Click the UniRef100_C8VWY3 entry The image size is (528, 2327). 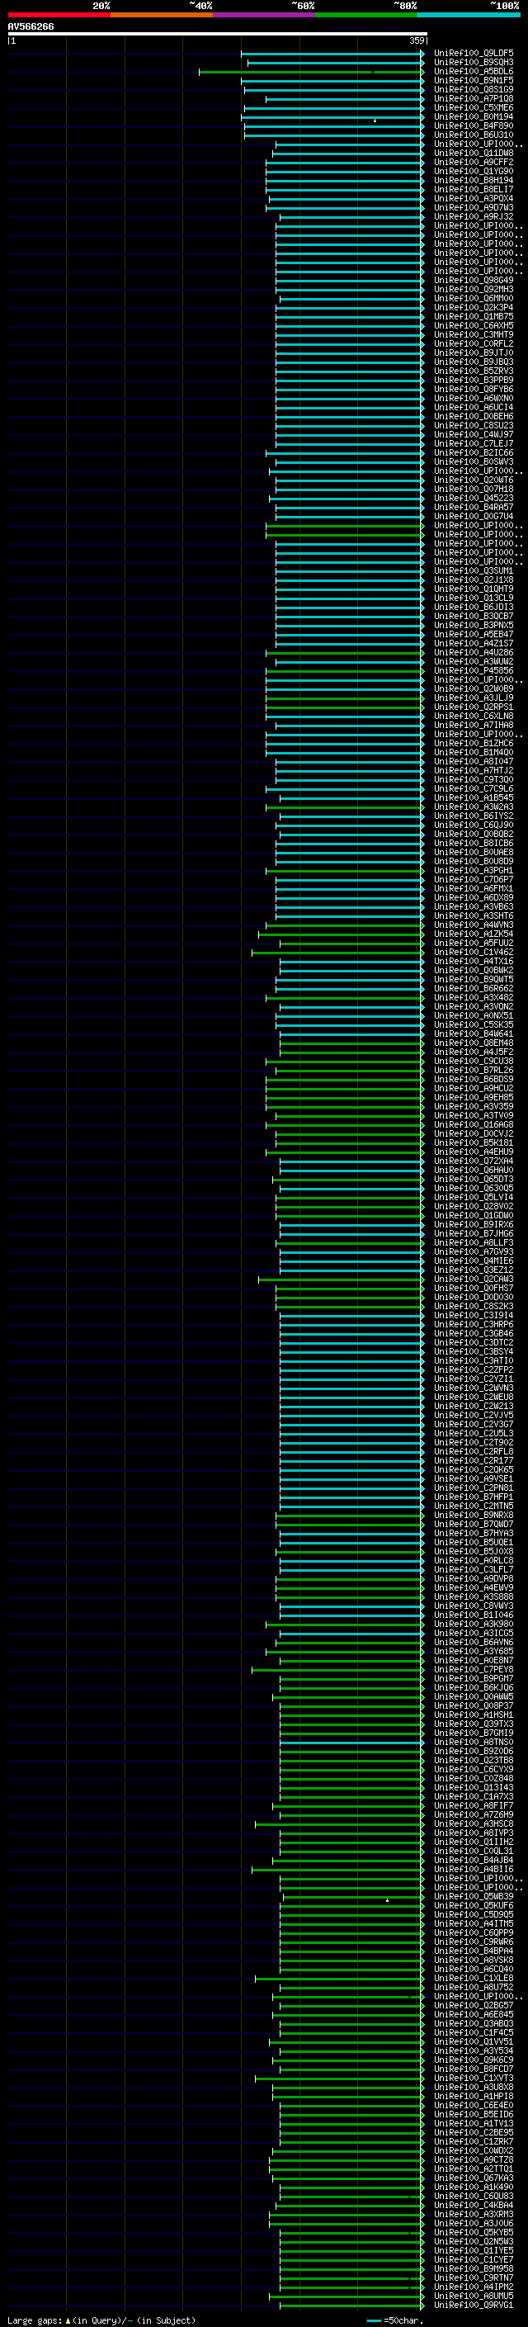pos(474,1606)
